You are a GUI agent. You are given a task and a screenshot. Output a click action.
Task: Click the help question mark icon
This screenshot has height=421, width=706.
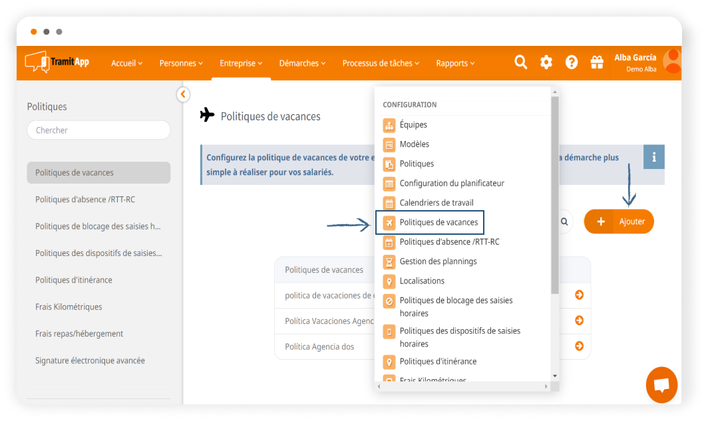572,63
